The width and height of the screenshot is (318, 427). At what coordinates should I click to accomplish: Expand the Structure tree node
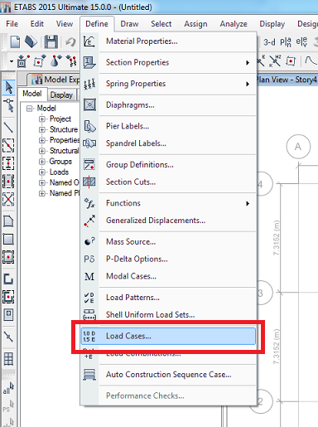(42, 129)
